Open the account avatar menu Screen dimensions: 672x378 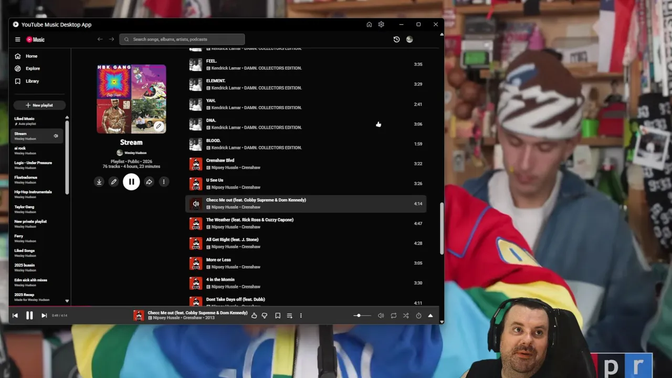tap(409, 39)
